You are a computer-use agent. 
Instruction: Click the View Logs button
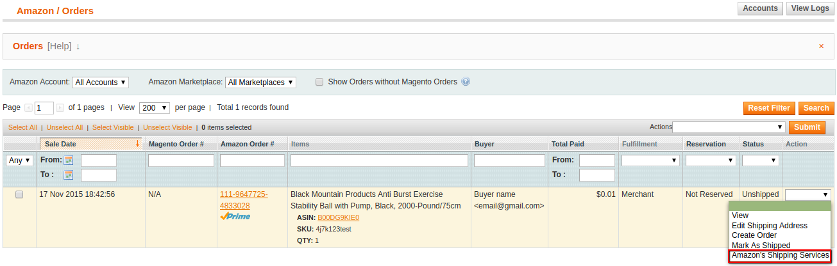(810, 8)
